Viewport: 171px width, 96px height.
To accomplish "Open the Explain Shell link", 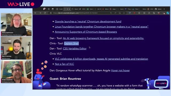I will 71,43.
